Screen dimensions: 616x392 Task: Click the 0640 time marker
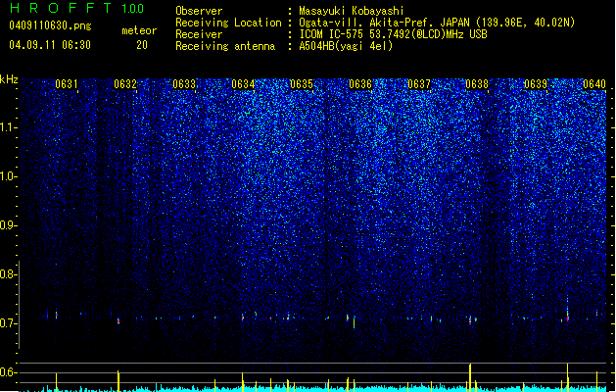click(594, 84)
